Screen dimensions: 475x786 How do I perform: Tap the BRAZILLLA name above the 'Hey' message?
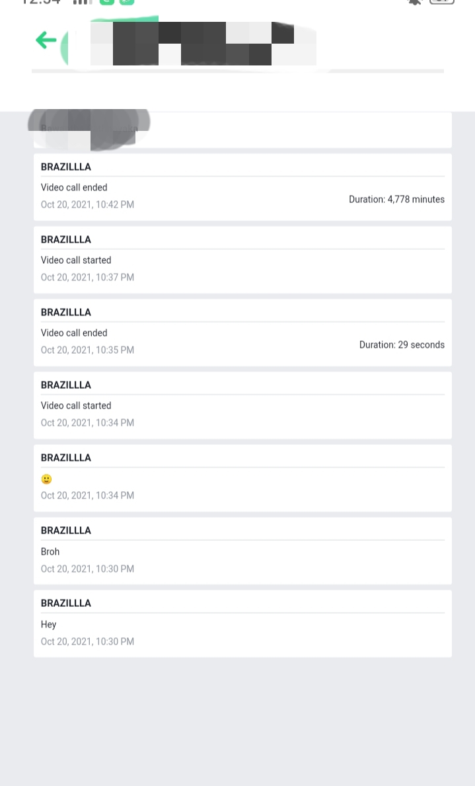pos(66,604)
